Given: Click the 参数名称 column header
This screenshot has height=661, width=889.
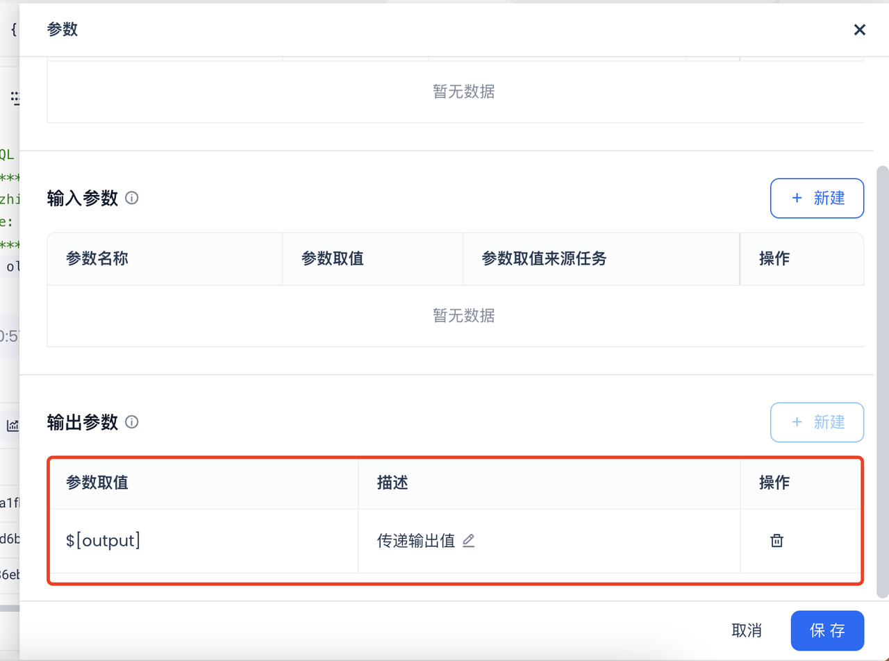Looking at the screenshot, I should pos(97,259).
